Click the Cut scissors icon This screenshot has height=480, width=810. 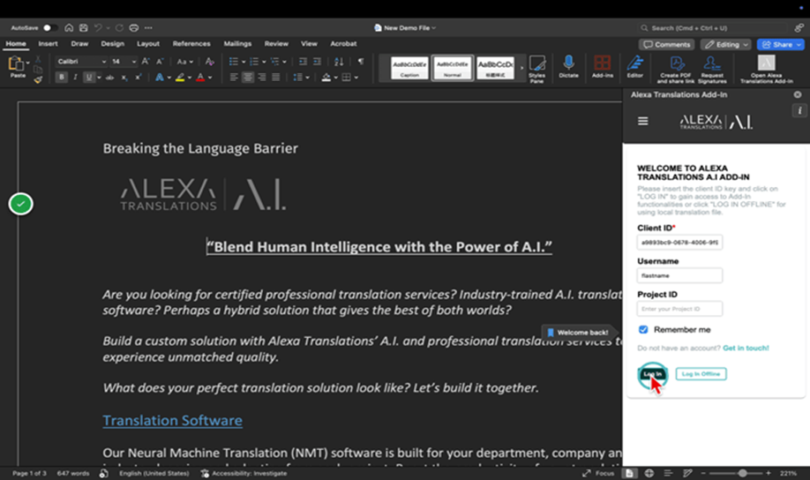click(x=38, y=59)
